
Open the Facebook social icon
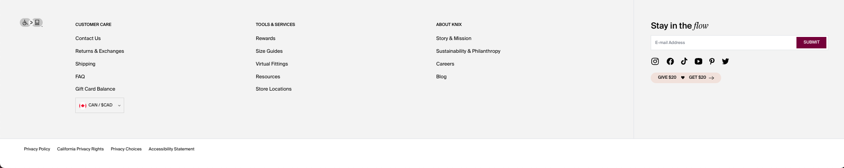coord(670,62)
